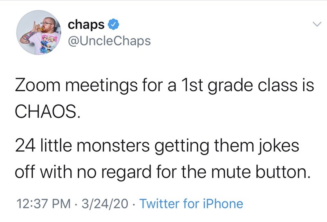Click the blue verified badge icon
Viewport: 327px width, 222px height.
tap(112, 25)
